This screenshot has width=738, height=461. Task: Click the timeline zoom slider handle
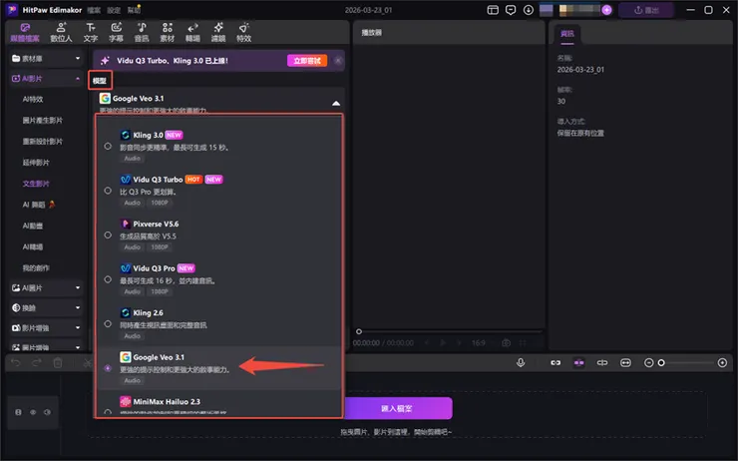pyautogui.click(x=661, y=362)
